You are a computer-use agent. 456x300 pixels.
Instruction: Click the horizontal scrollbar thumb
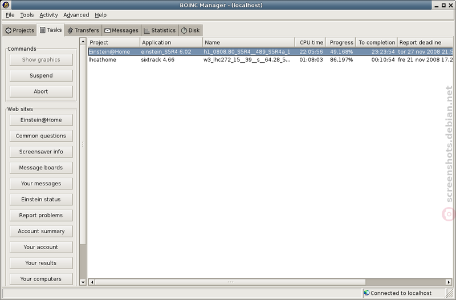[x=230, y=282]
